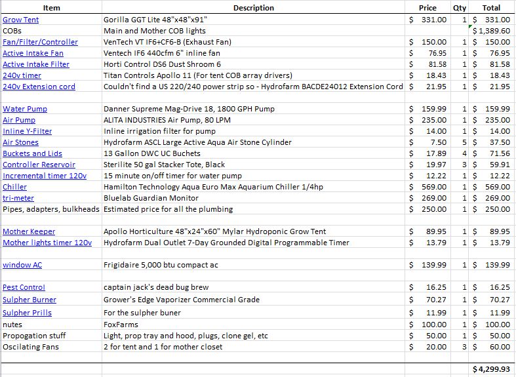Select the Qty column header
Viewport: 516px width, 377px height.
click(x=460, y=8)
